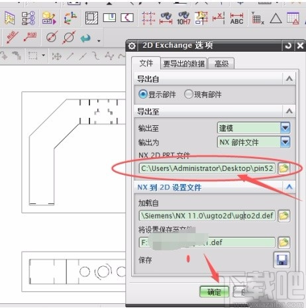306x308 pixels.
Task: Click the dialog reset arrow button
Action: (x=288, y=46)
